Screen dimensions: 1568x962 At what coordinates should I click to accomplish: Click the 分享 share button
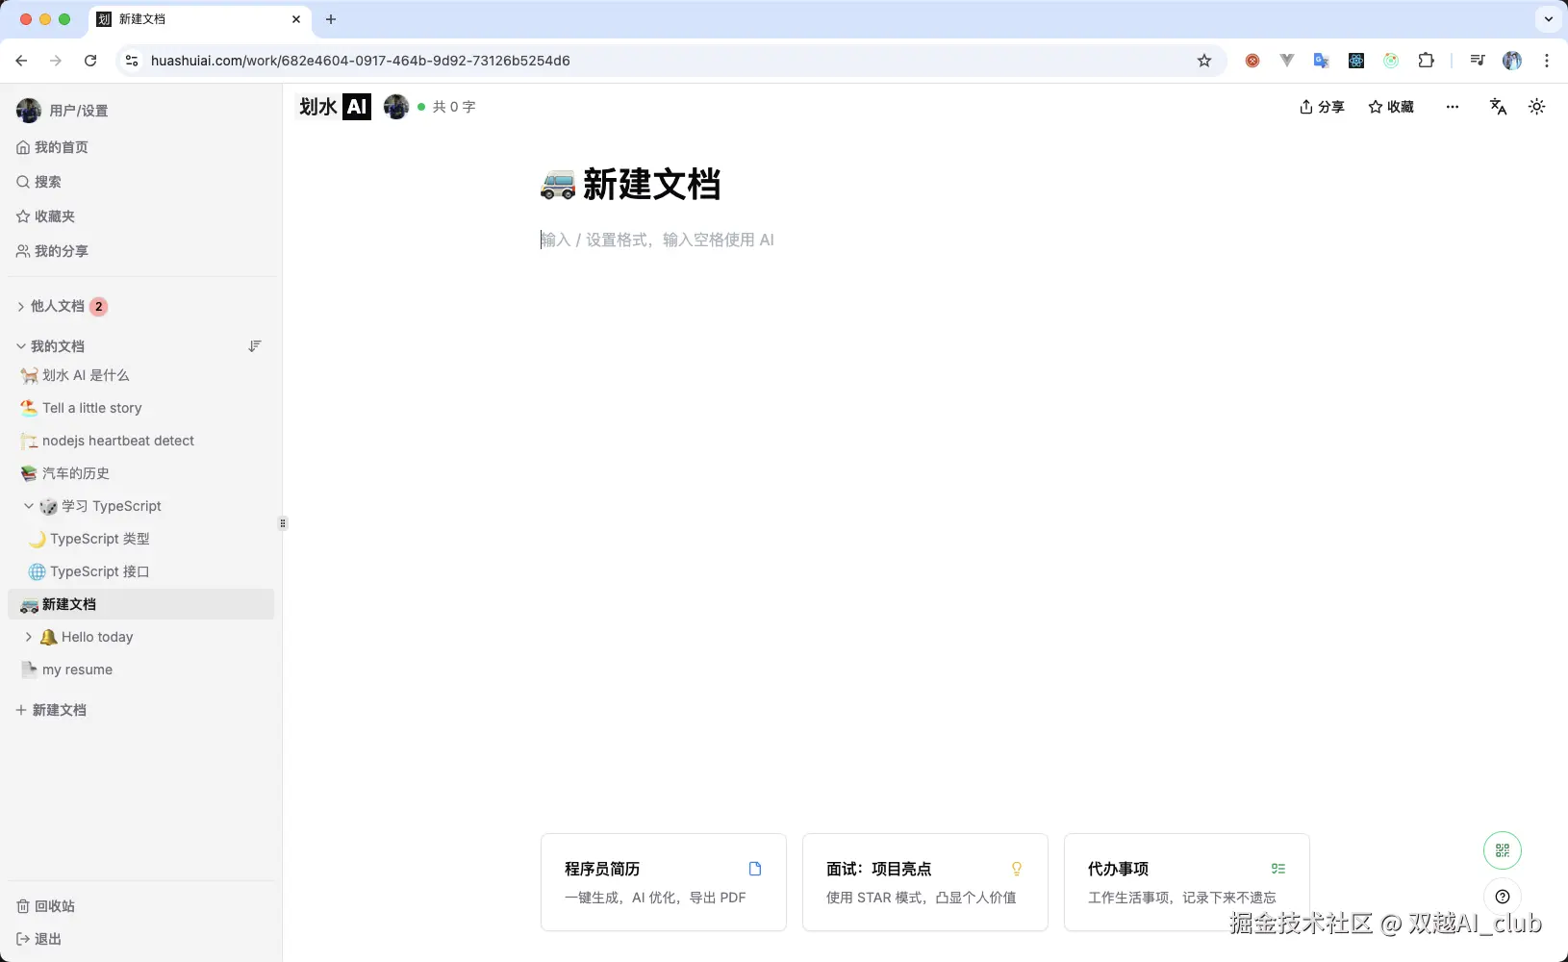click(1322, 107)
